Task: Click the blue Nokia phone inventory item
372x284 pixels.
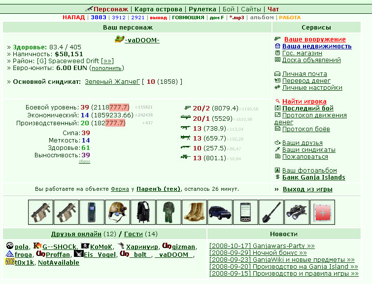Action: 92,212
